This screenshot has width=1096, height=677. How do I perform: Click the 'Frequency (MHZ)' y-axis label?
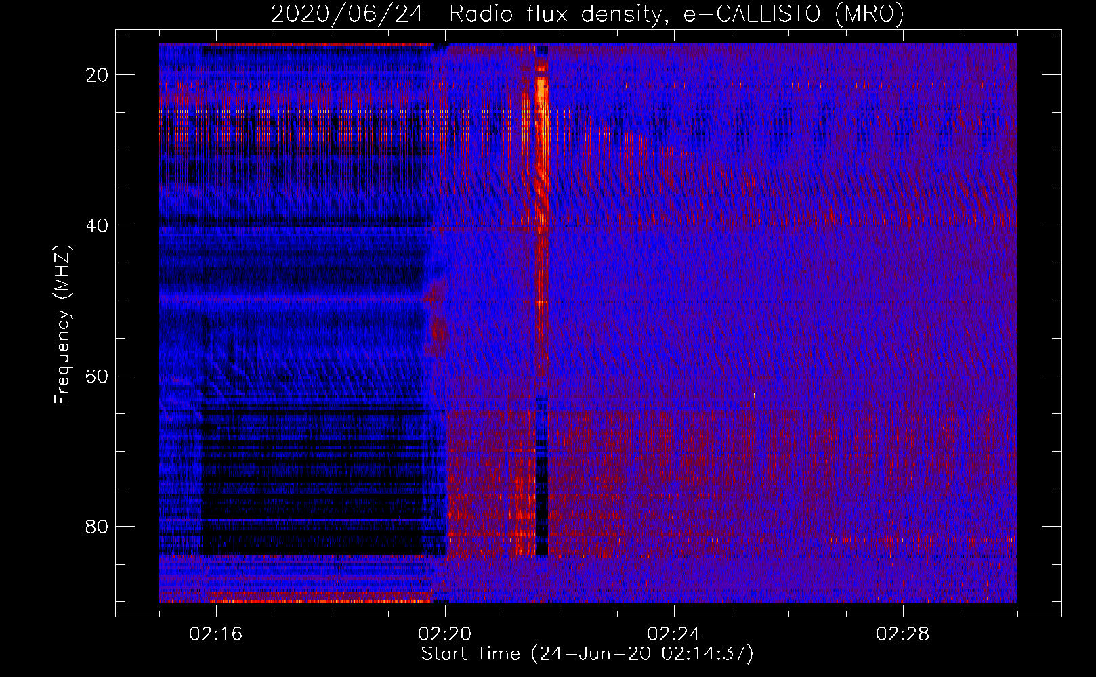point(62,325)
